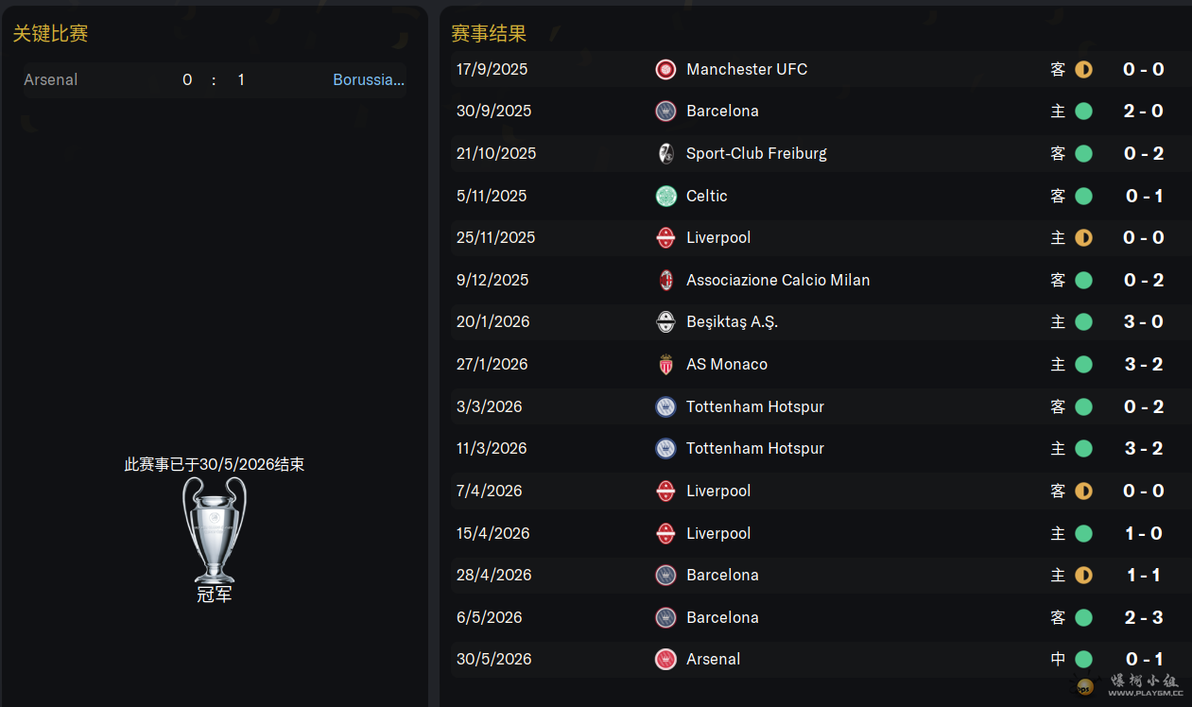The width and height of the screenshot is (1192, 707).
Task: Click the Arsenal badge in results list
Action: pyautogui.click(x=665, y=659)
